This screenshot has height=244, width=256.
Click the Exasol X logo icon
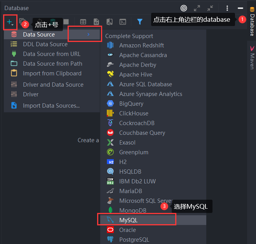coord(110,143)
